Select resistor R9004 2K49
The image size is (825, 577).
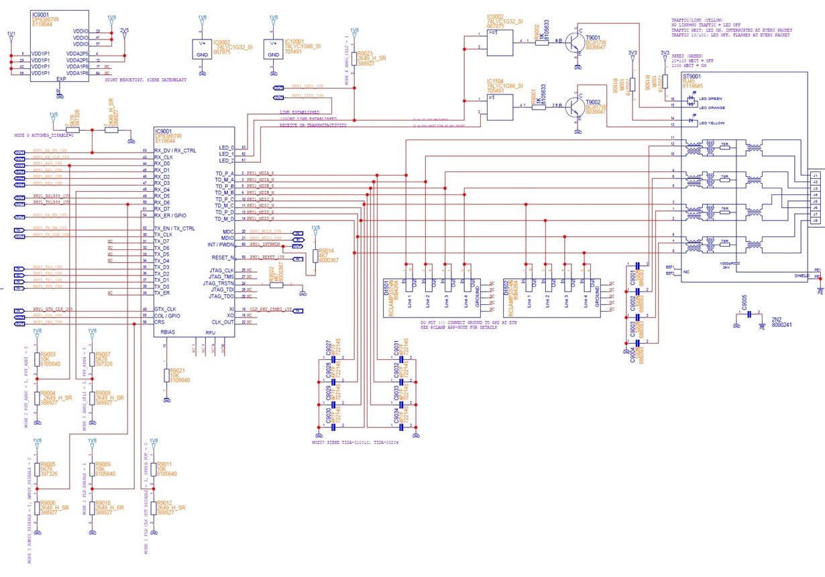click(x=37, y=398)
